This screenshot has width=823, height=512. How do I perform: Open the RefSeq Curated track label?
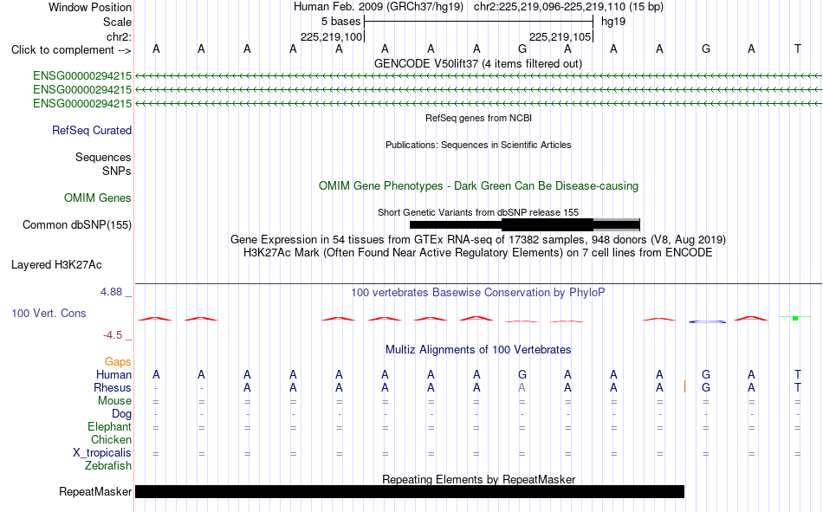tap(92, 130)
